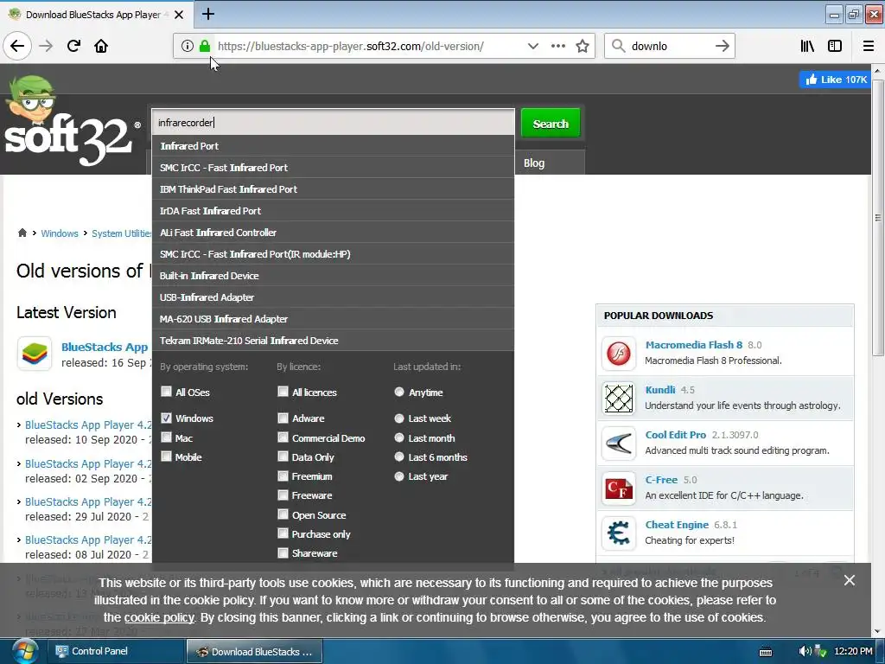Click the BlueStacks app icon
Viewport: 885px width, 664px height.
coord(35,354)
